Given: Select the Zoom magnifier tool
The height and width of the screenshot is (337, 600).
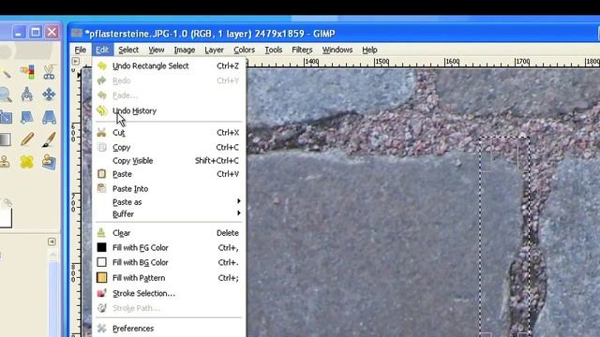Looking at the screenshot, I should point(6,94).
